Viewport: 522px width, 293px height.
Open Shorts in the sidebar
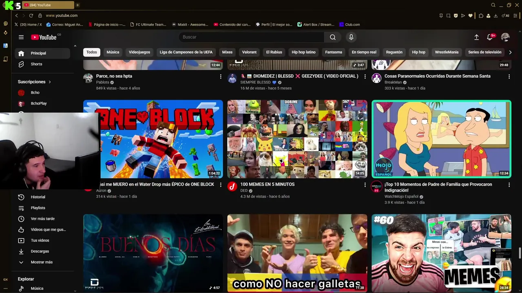coord(43,64)
